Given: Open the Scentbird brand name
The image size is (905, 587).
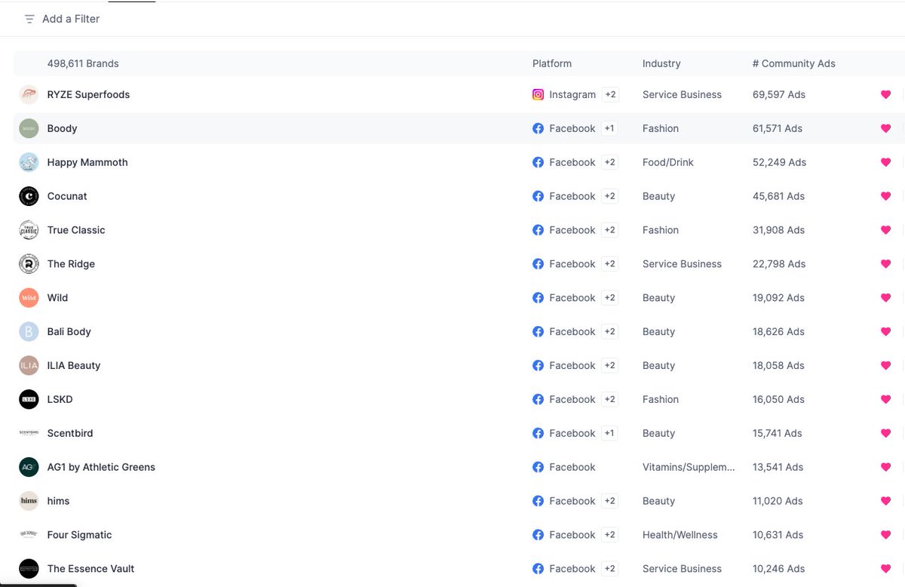Looking at the screenshot, I should coord(70,433).
